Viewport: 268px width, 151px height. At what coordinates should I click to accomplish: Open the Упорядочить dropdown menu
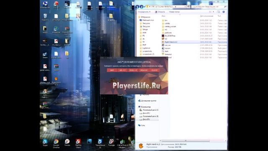(144, 12)
